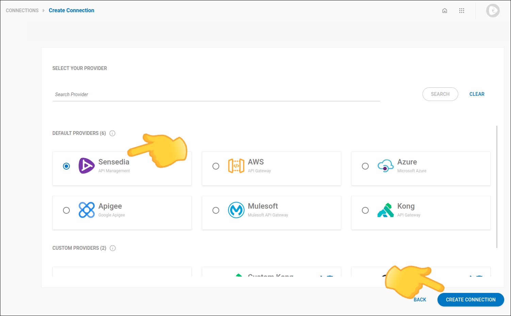This screenshot has width=511, height=316.
Task: Select the AWS radio button
Action: point(216,166)
